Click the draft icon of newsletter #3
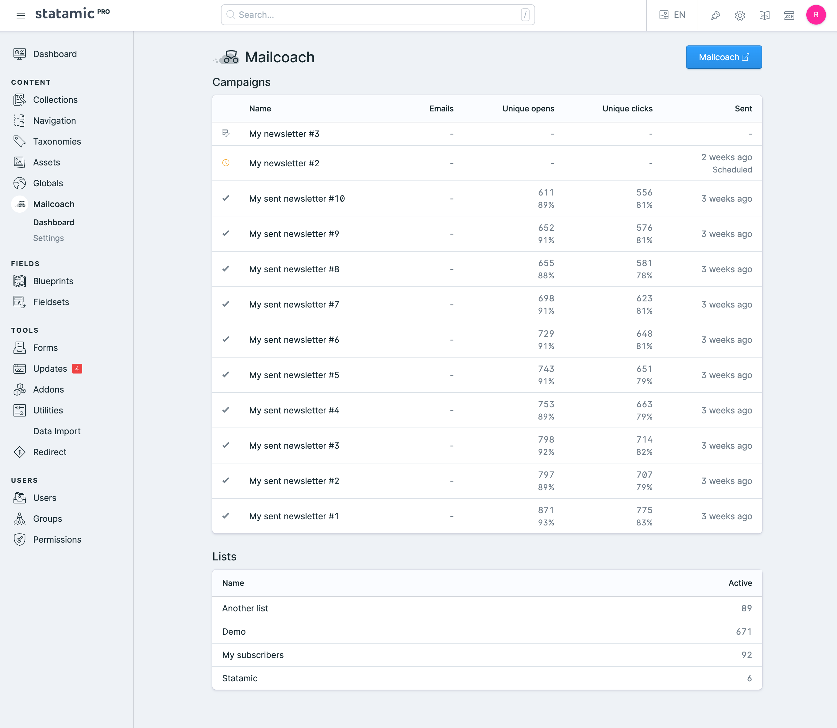Screen dimensions: 837x728 [x=226, y=133]
